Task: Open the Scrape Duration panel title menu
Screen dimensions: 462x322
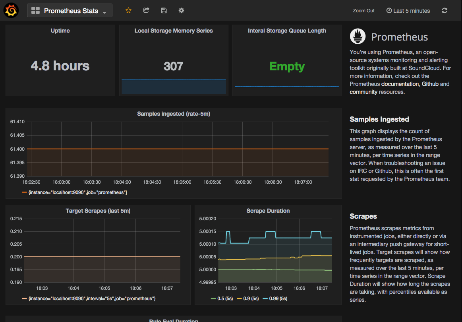Action: pos(268,211)
